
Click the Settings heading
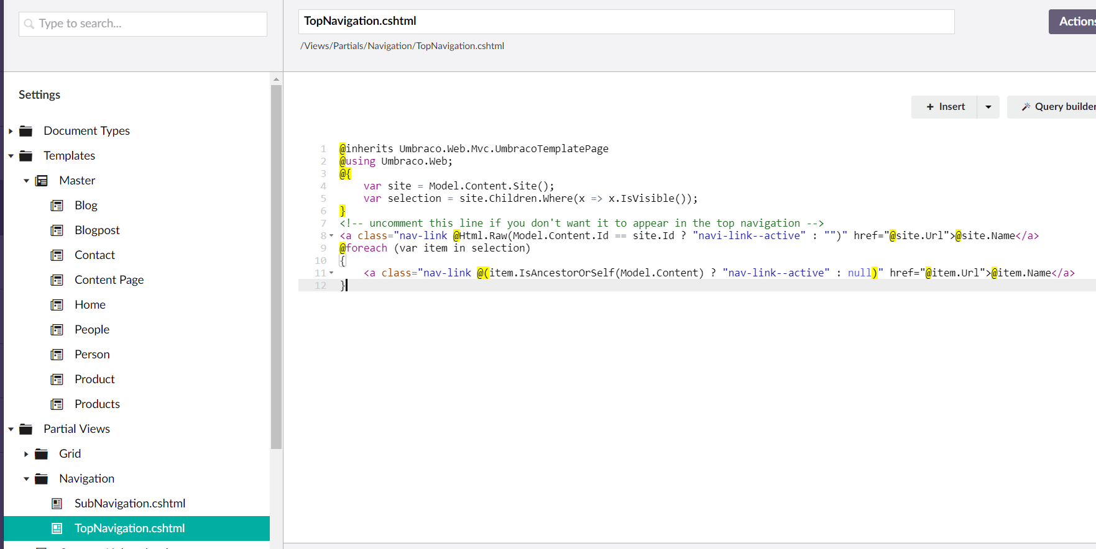click(39, 95)
